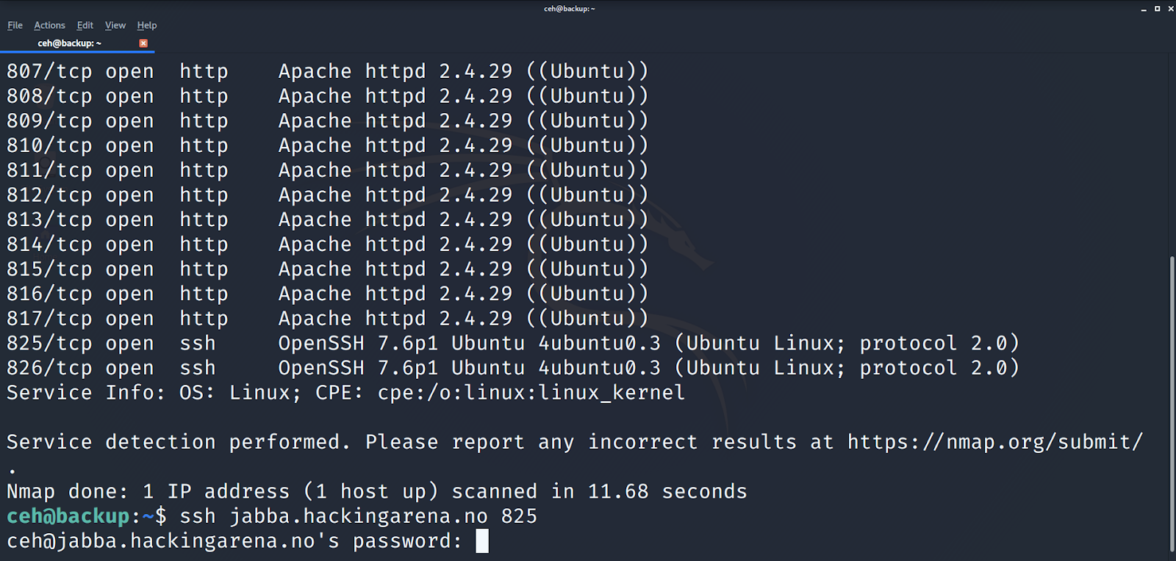Click the 826/tcp ssh line
Image resolution: width=1176 pixels, height=561 pixels.
click(x=513, y=368)
